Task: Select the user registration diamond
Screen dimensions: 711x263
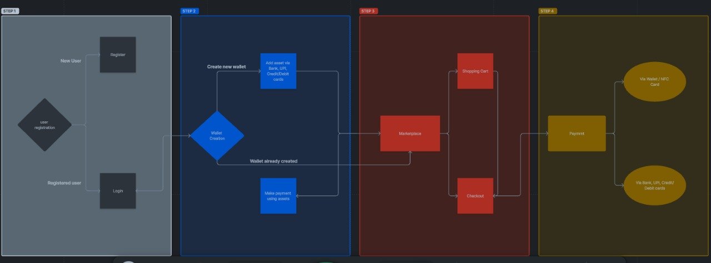Action: (44, 125)
